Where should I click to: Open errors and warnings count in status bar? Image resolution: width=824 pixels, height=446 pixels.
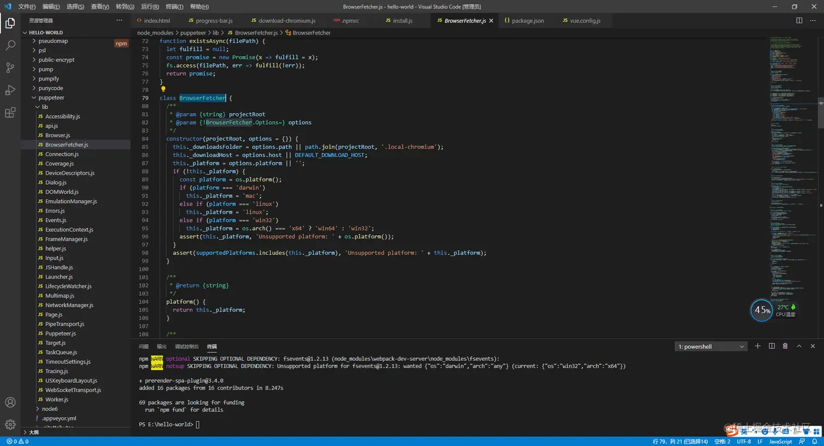[17, 442]
